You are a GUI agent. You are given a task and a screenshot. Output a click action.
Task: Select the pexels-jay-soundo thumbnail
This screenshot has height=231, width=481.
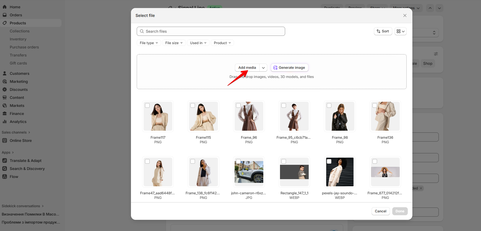pos(340,172)
